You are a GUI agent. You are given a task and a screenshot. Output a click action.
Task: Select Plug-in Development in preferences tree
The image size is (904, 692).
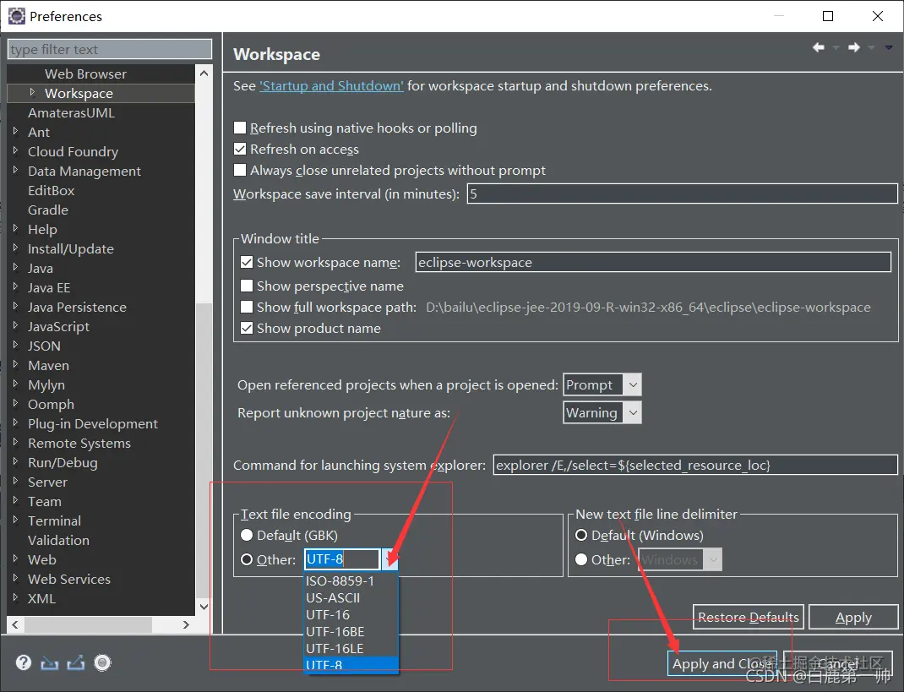coord(93,424)
